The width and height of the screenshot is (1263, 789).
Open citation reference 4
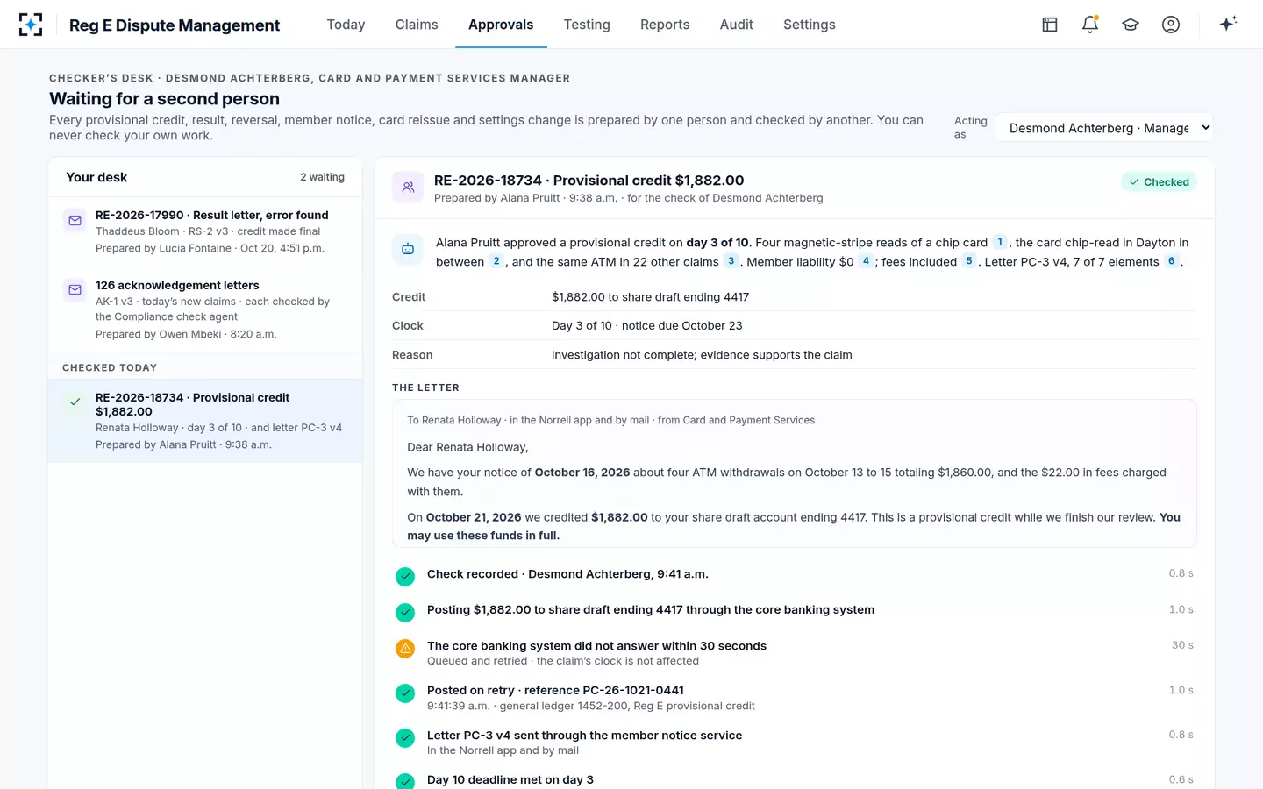pyautogui.click(x=866, y=261)
